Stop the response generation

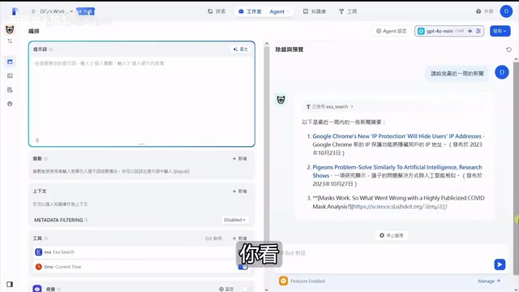[x=391, y=235]
